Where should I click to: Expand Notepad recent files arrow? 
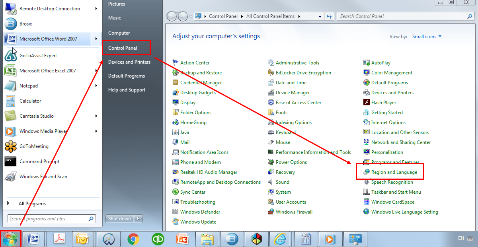click(x=96, y=86)
